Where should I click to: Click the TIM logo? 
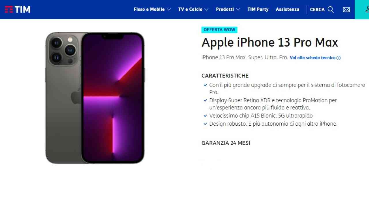coord(18,9)
